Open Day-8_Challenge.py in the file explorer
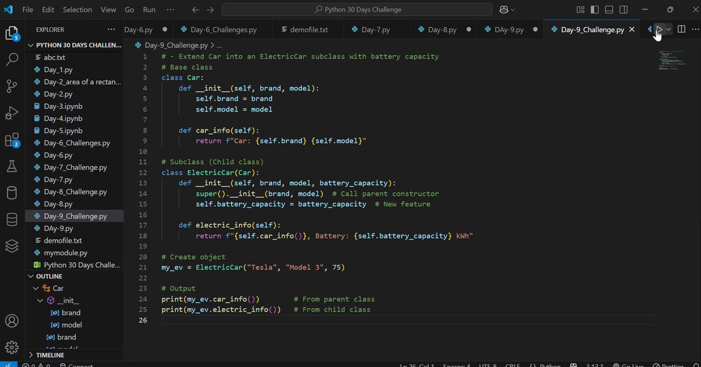 point(75,192)
